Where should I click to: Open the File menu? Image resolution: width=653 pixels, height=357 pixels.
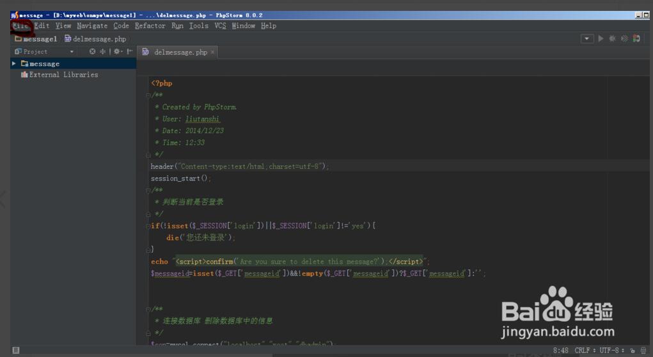tap(20, 26)
